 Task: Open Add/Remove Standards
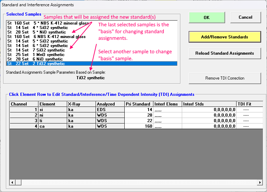point(224,37)
